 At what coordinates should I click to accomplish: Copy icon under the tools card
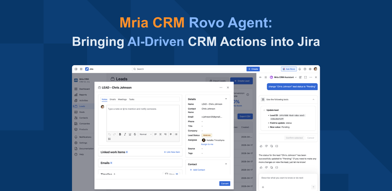tap(272, 146)
